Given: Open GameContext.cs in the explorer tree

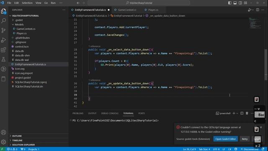Looking at the screenshot, I should [26, 29].
